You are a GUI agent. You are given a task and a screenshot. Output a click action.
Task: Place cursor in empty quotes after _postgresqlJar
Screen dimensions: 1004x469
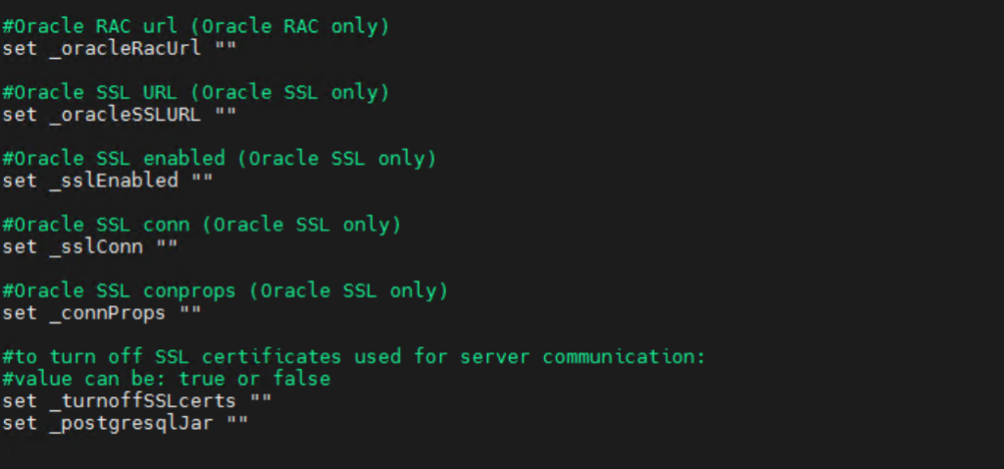237,422
